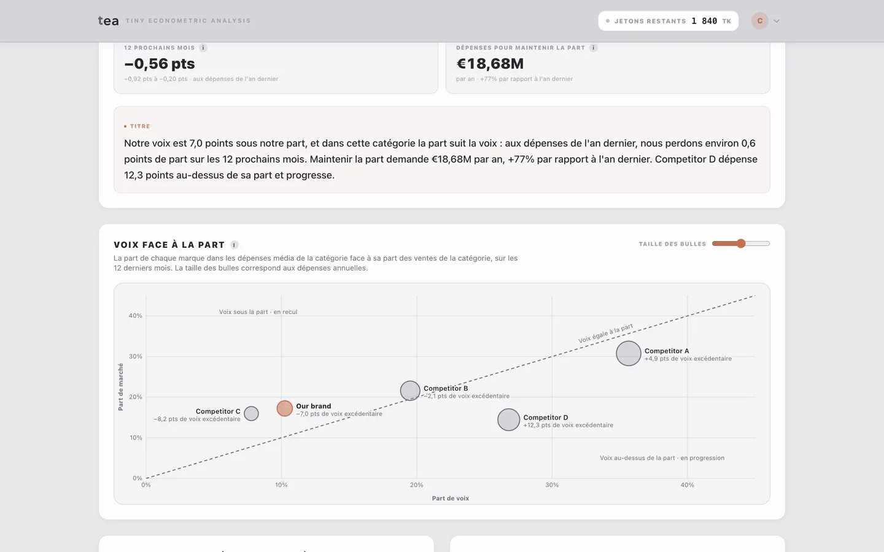Click the Our brand label

(314, 406)
